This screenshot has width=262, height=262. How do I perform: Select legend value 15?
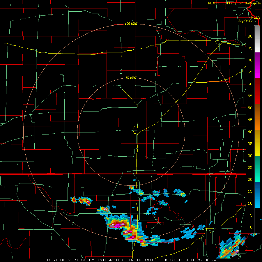tap(250, 191)
